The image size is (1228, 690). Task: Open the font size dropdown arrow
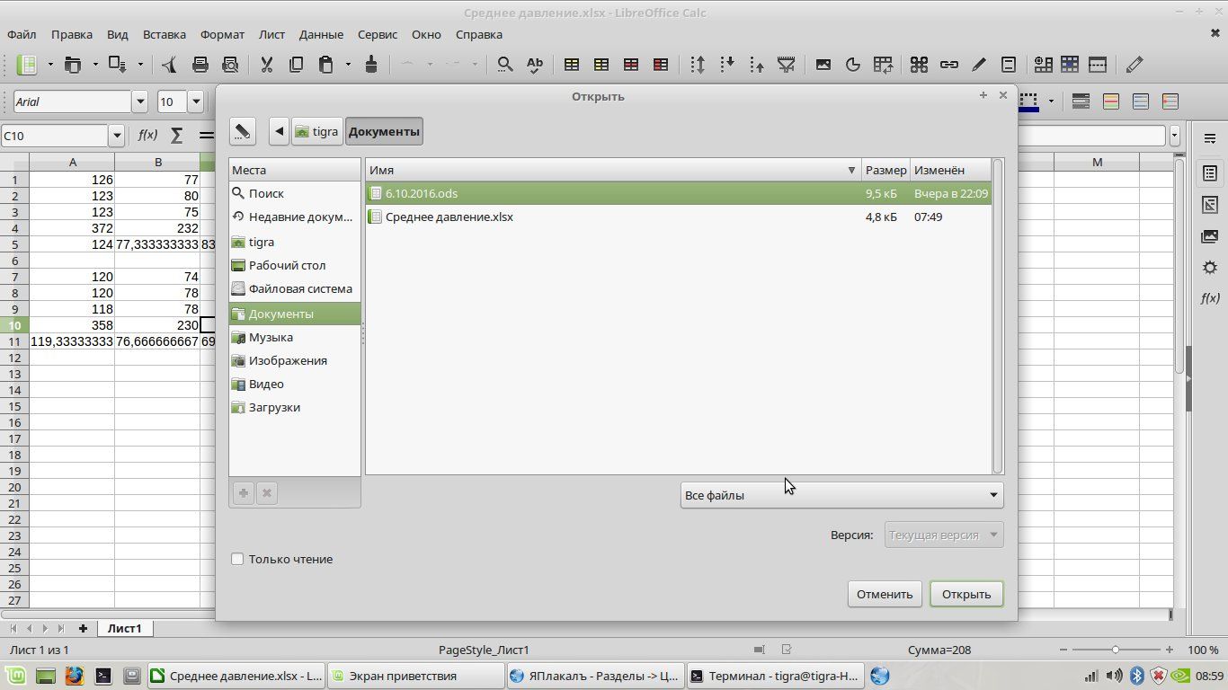click(x=195, y=102)
